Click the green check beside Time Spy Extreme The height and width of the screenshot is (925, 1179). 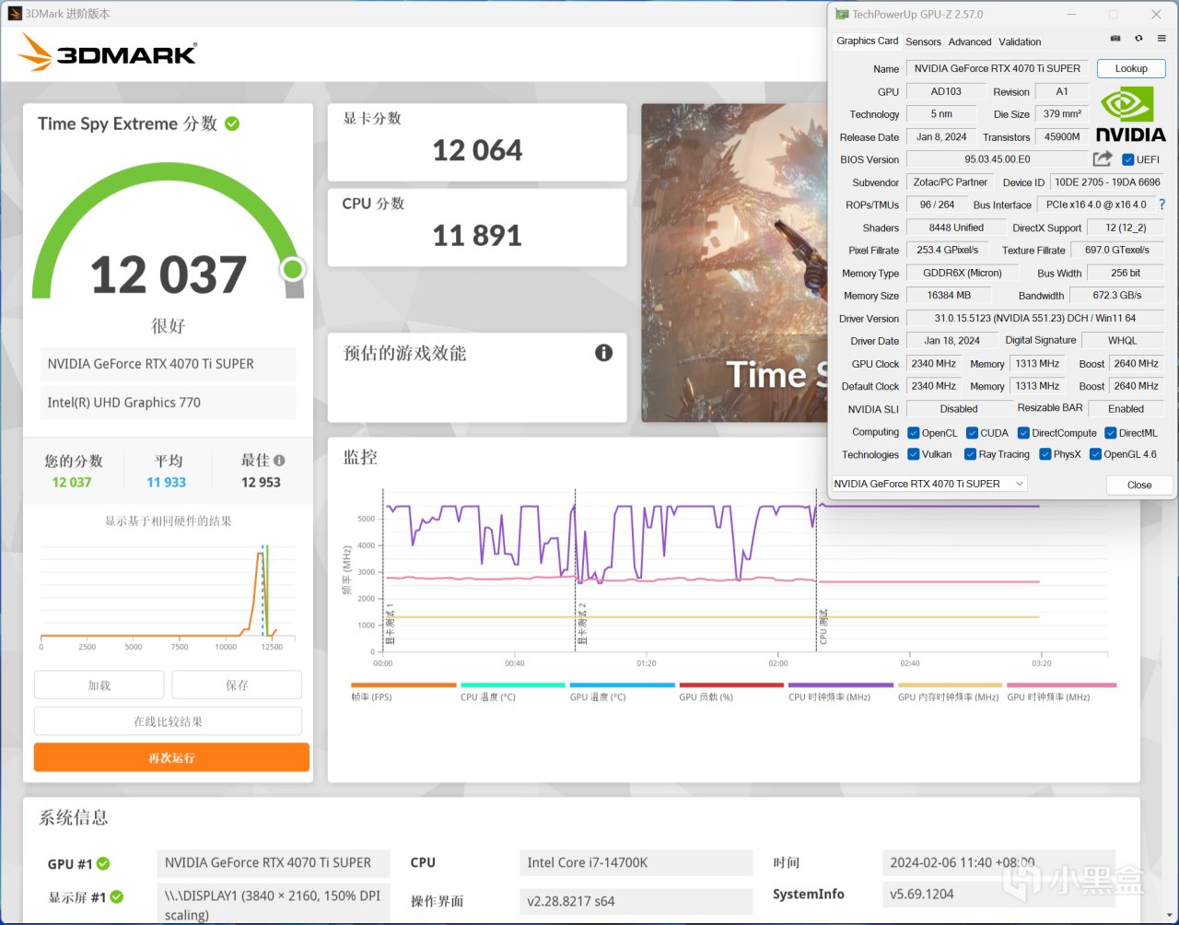click(232, 123)
